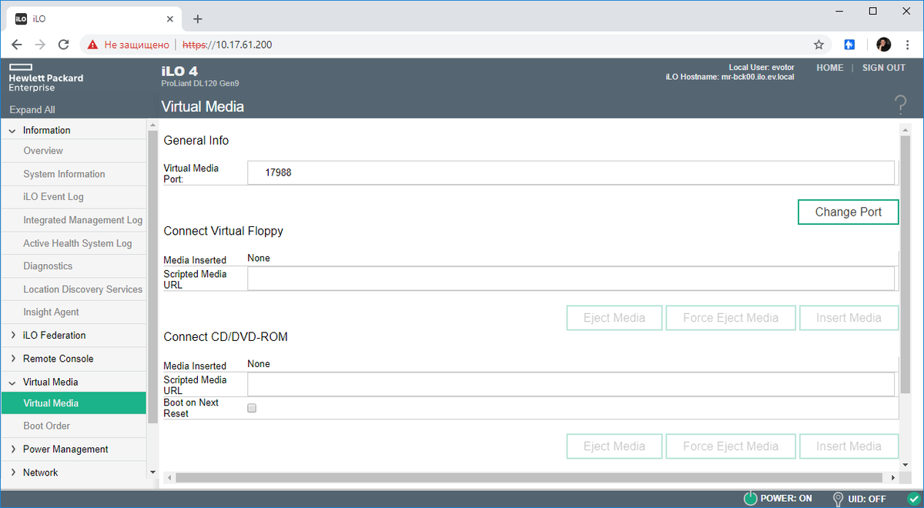The image size is (924, 508).
Task: Expand the Network section
Action: tap(13, 473)
